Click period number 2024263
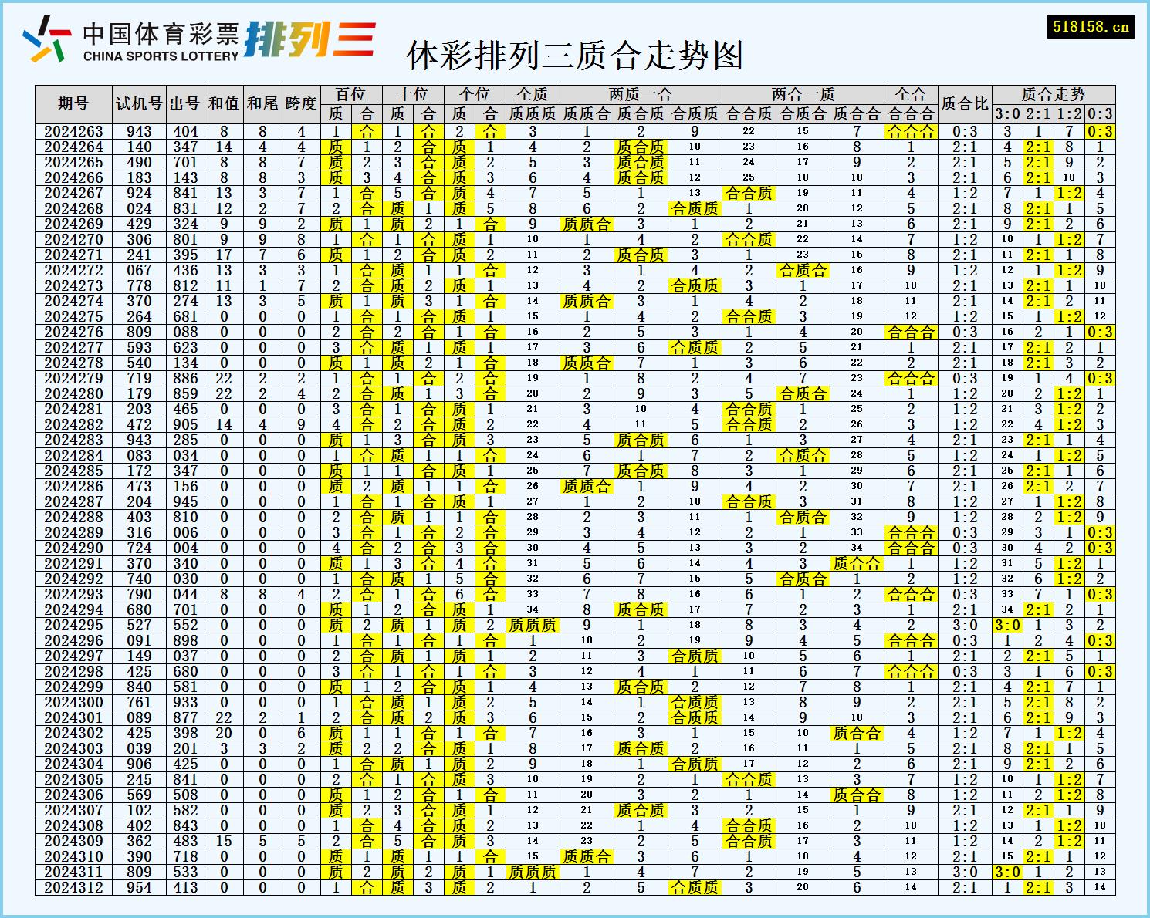 (x=73, y=132)
